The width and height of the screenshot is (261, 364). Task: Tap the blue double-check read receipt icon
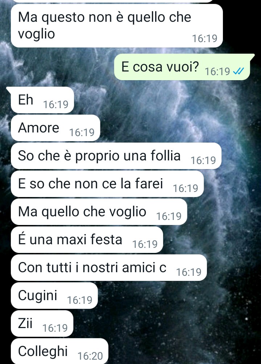pos(239,71)
